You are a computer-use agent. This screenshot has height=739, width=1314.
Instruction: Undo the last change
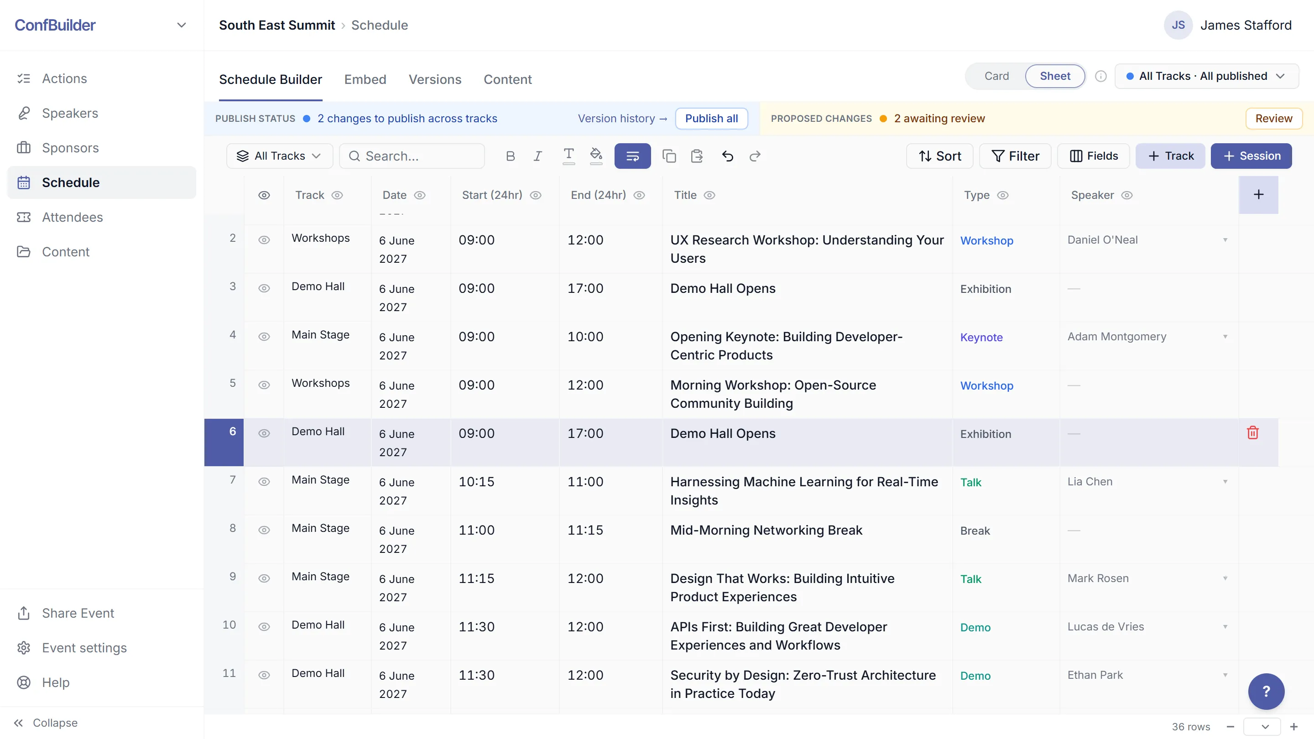tap(727, 156)
